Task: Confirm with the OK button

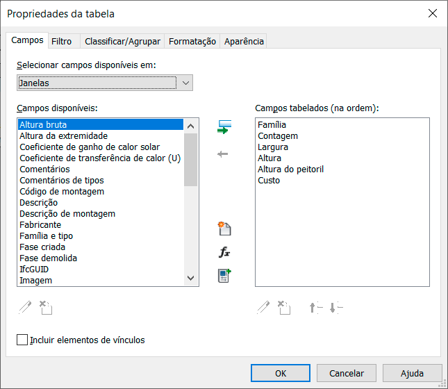Action: (x=281, y=373)
